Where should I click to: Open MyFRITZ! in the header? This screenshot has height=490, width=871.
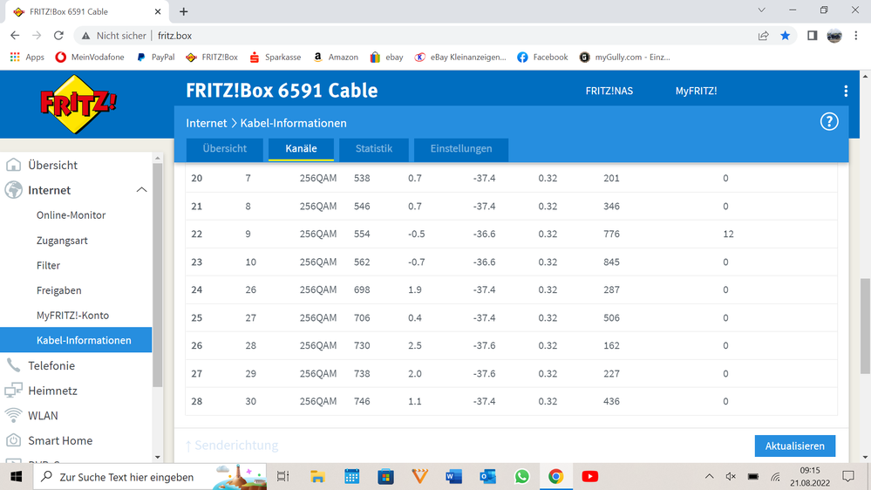click(x=696, y=91)
